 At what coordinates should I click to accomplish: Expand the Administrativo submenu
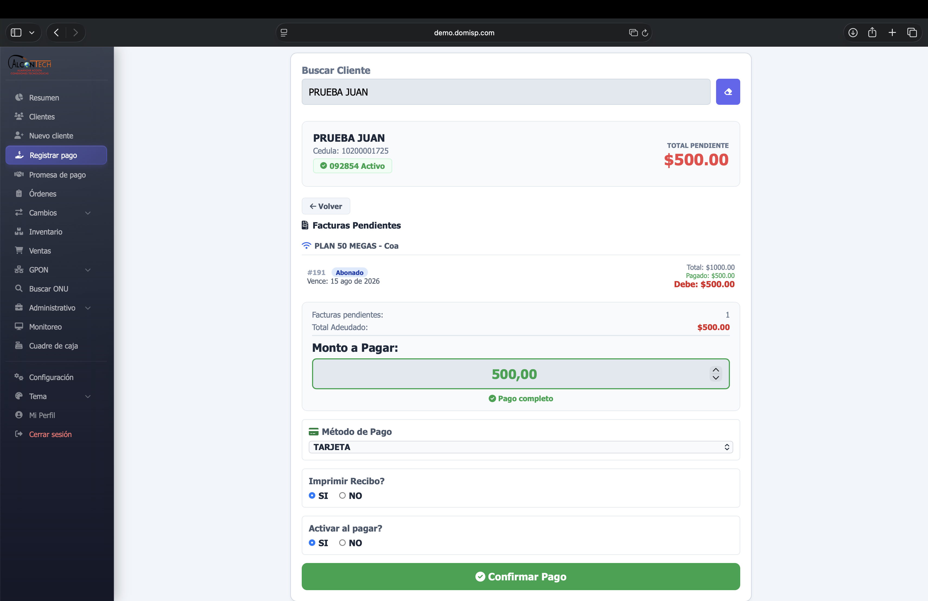coord(88,308)
